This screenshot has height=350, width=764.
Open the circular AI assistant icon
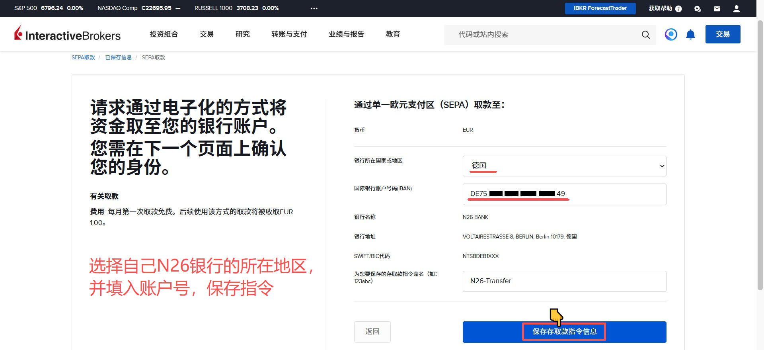tap(671, 35)
